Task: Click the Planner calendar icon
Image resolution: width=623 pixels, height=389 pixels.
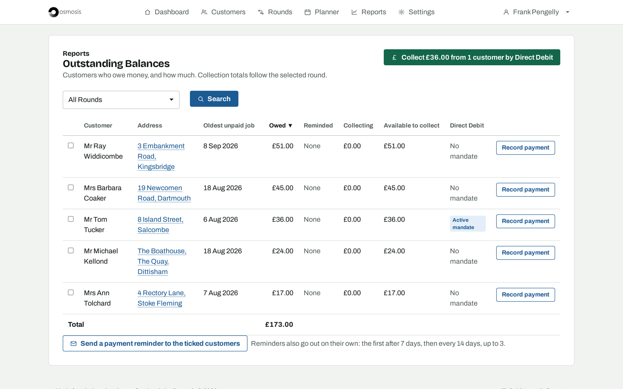Action: point(308,12)
